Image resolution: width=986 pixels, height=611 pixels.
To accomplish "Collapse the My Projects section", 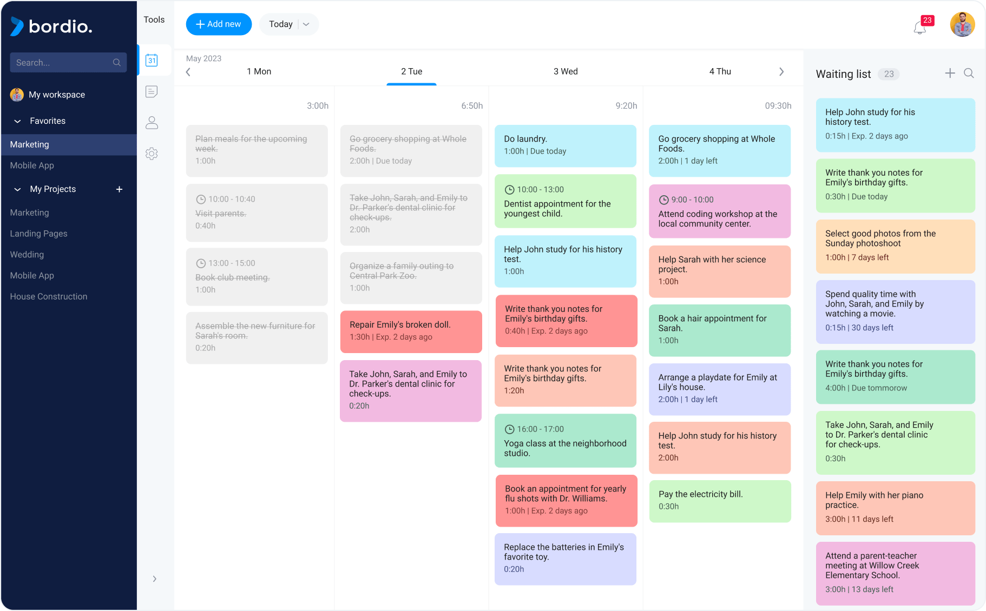I will coord(17,189).
